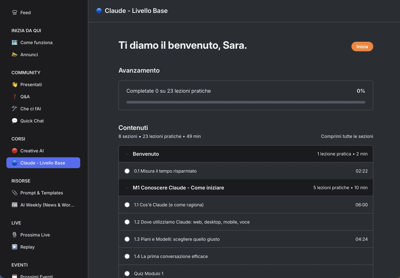400x278 pixels.
Task: Click the microphone icon beside Prossima Live
Action: coord(14,235)
